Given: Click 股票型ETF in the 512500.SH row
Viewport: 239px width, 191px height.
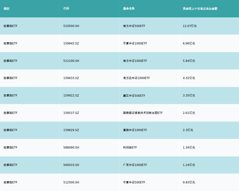Looking at the screenshot, I should [x=10, y=182].
